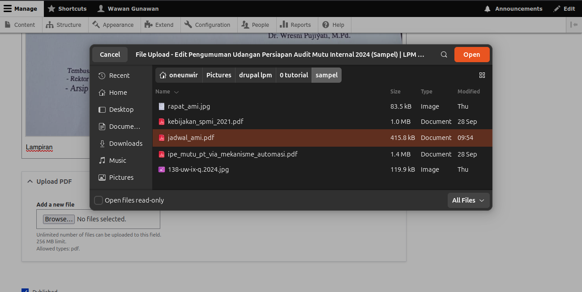This screenshot has width=582, height=292.
Task: Switch file view using grid icon
Action: [482, 75]
